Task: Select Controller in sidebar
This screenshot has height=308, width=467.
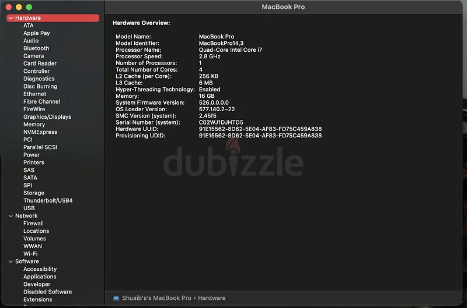Action: [x=37, y=71]
